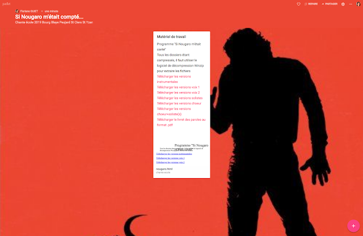Download the instrumental versions link

pyautogui.click(x=174, y=79)
